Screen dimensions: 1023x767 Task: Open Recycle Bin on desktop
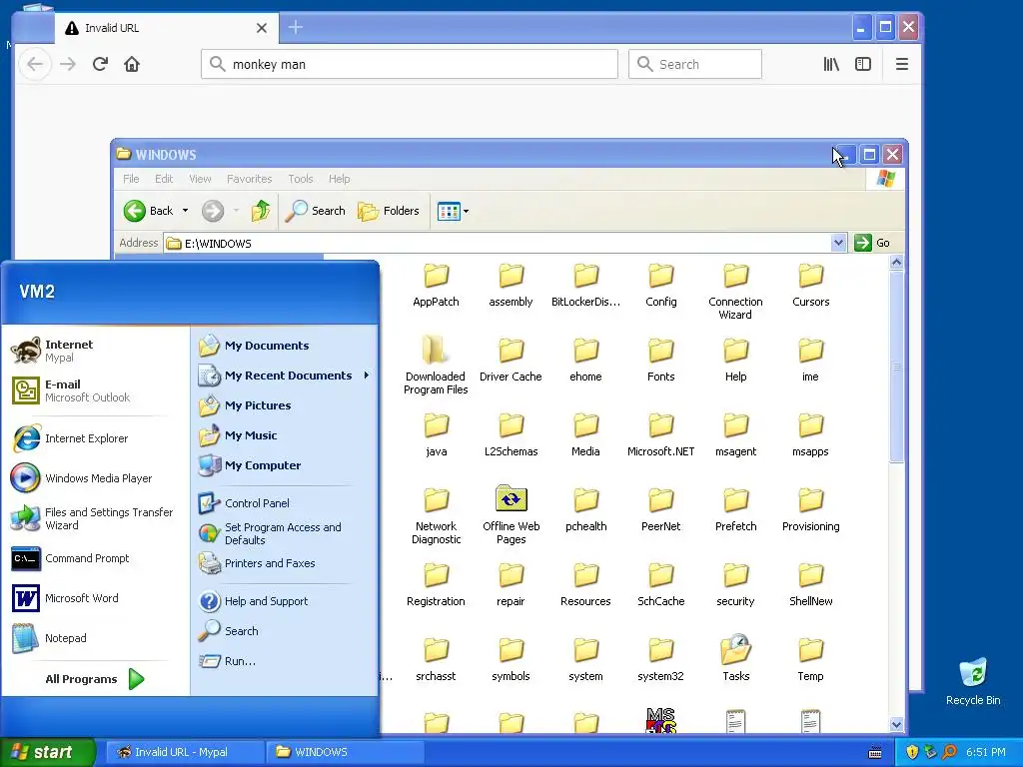973,681
